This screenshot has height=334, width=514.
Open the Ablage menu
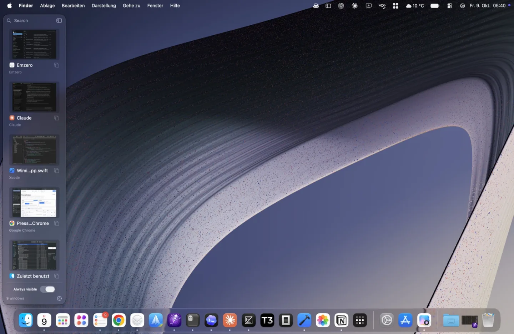click(x=47, y=6)
